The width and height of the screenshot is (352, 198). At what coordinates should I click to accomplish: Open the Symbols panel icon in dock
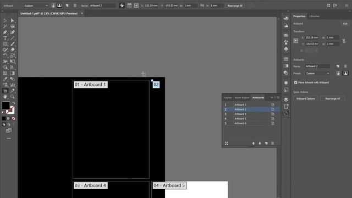(286, 49)
